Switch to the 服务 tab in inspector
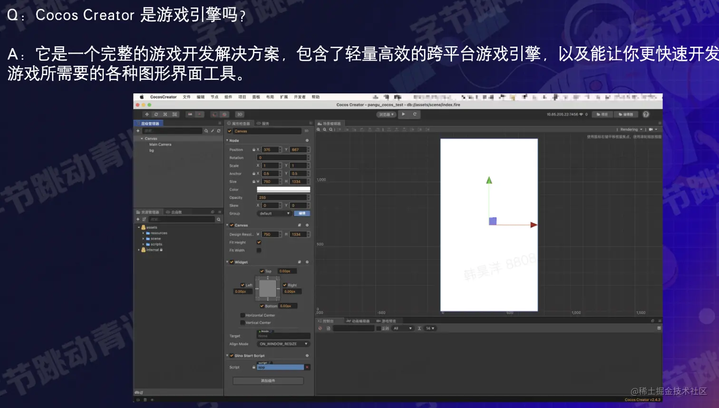Screen dimensions: 719x408 263,123
